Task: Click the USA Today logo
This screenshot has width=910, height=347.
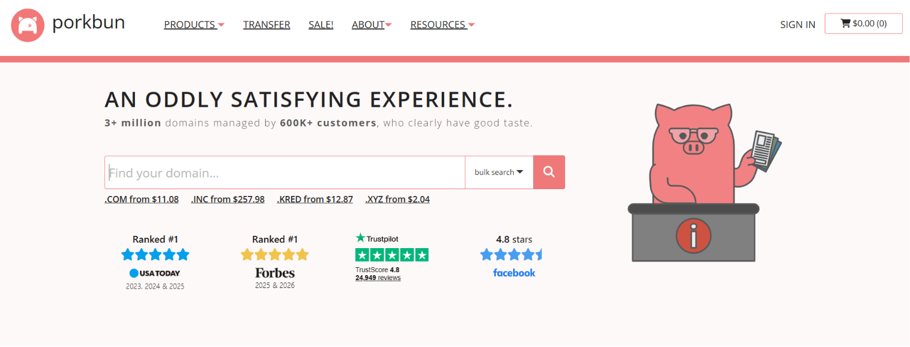Action: pos(155,273)
